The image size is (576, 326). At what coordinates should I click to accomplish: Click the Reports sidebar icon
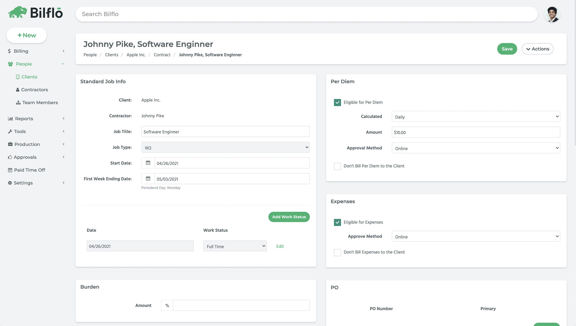(11, 118)
